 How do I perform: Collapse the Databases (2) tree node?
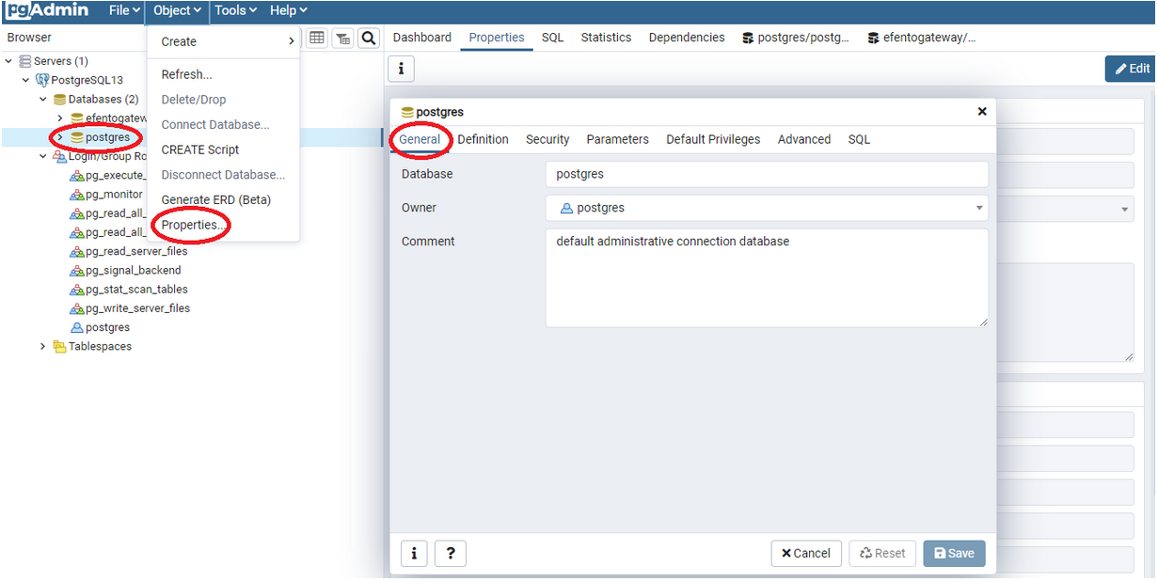click(43, 99)
